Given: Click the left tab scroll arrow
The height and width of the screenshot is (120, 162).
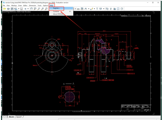Looking at the screenshot, I should pos(4,117).
